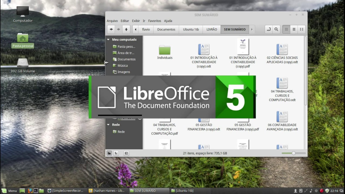345x194 pixels.
Task: Show places in the sidebar (status bar)
Action: [109, 153]
